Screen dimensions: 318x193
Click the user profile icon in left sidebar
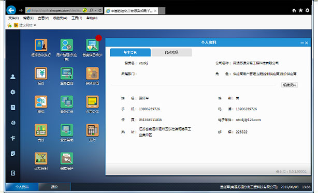pos(13,77)
